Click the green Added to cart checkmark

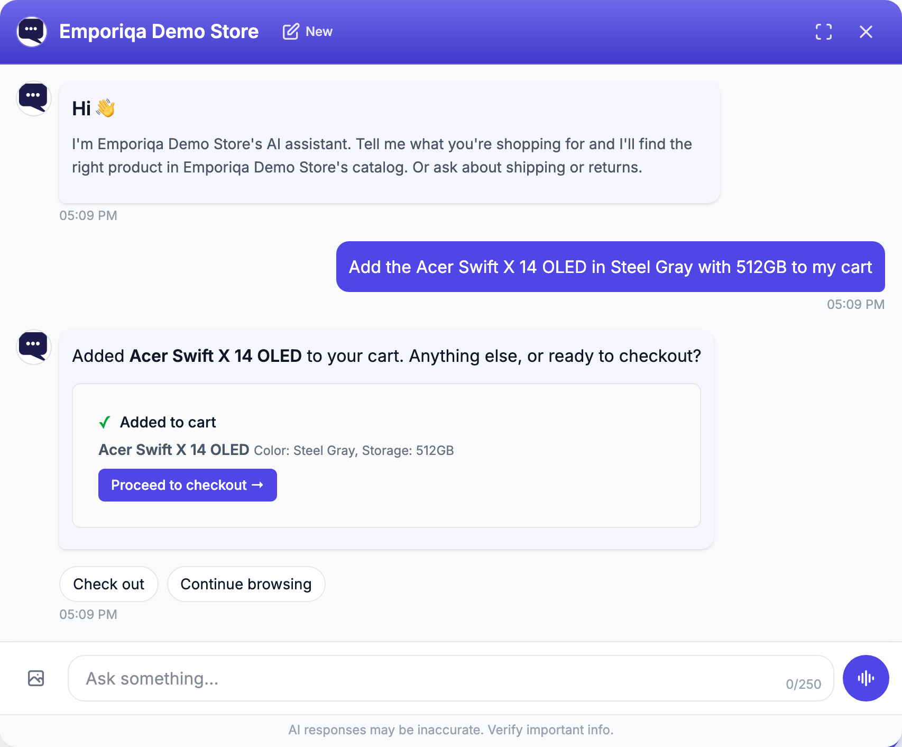tap(105, 422)
